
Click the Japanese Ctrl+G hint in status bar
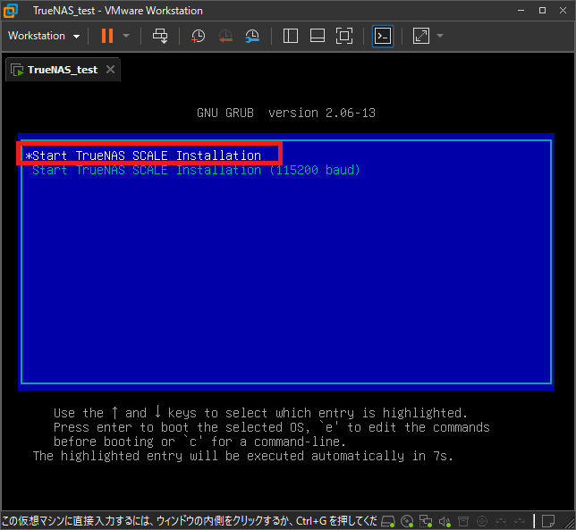pos(190,521)
